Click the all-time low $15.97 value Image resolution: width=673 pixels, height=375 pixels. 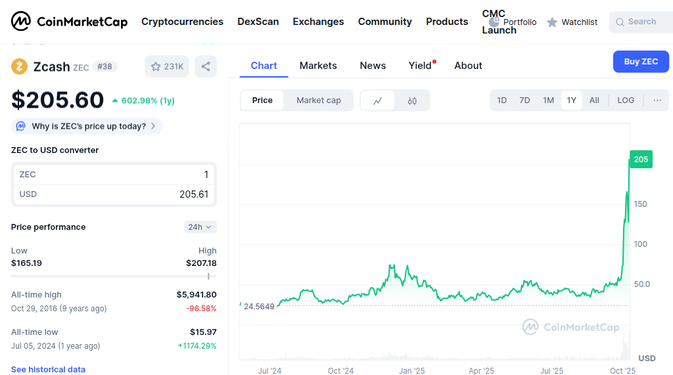coord(204,332)
